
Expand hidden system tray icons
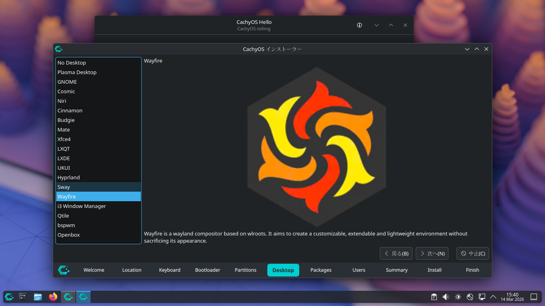493,297
